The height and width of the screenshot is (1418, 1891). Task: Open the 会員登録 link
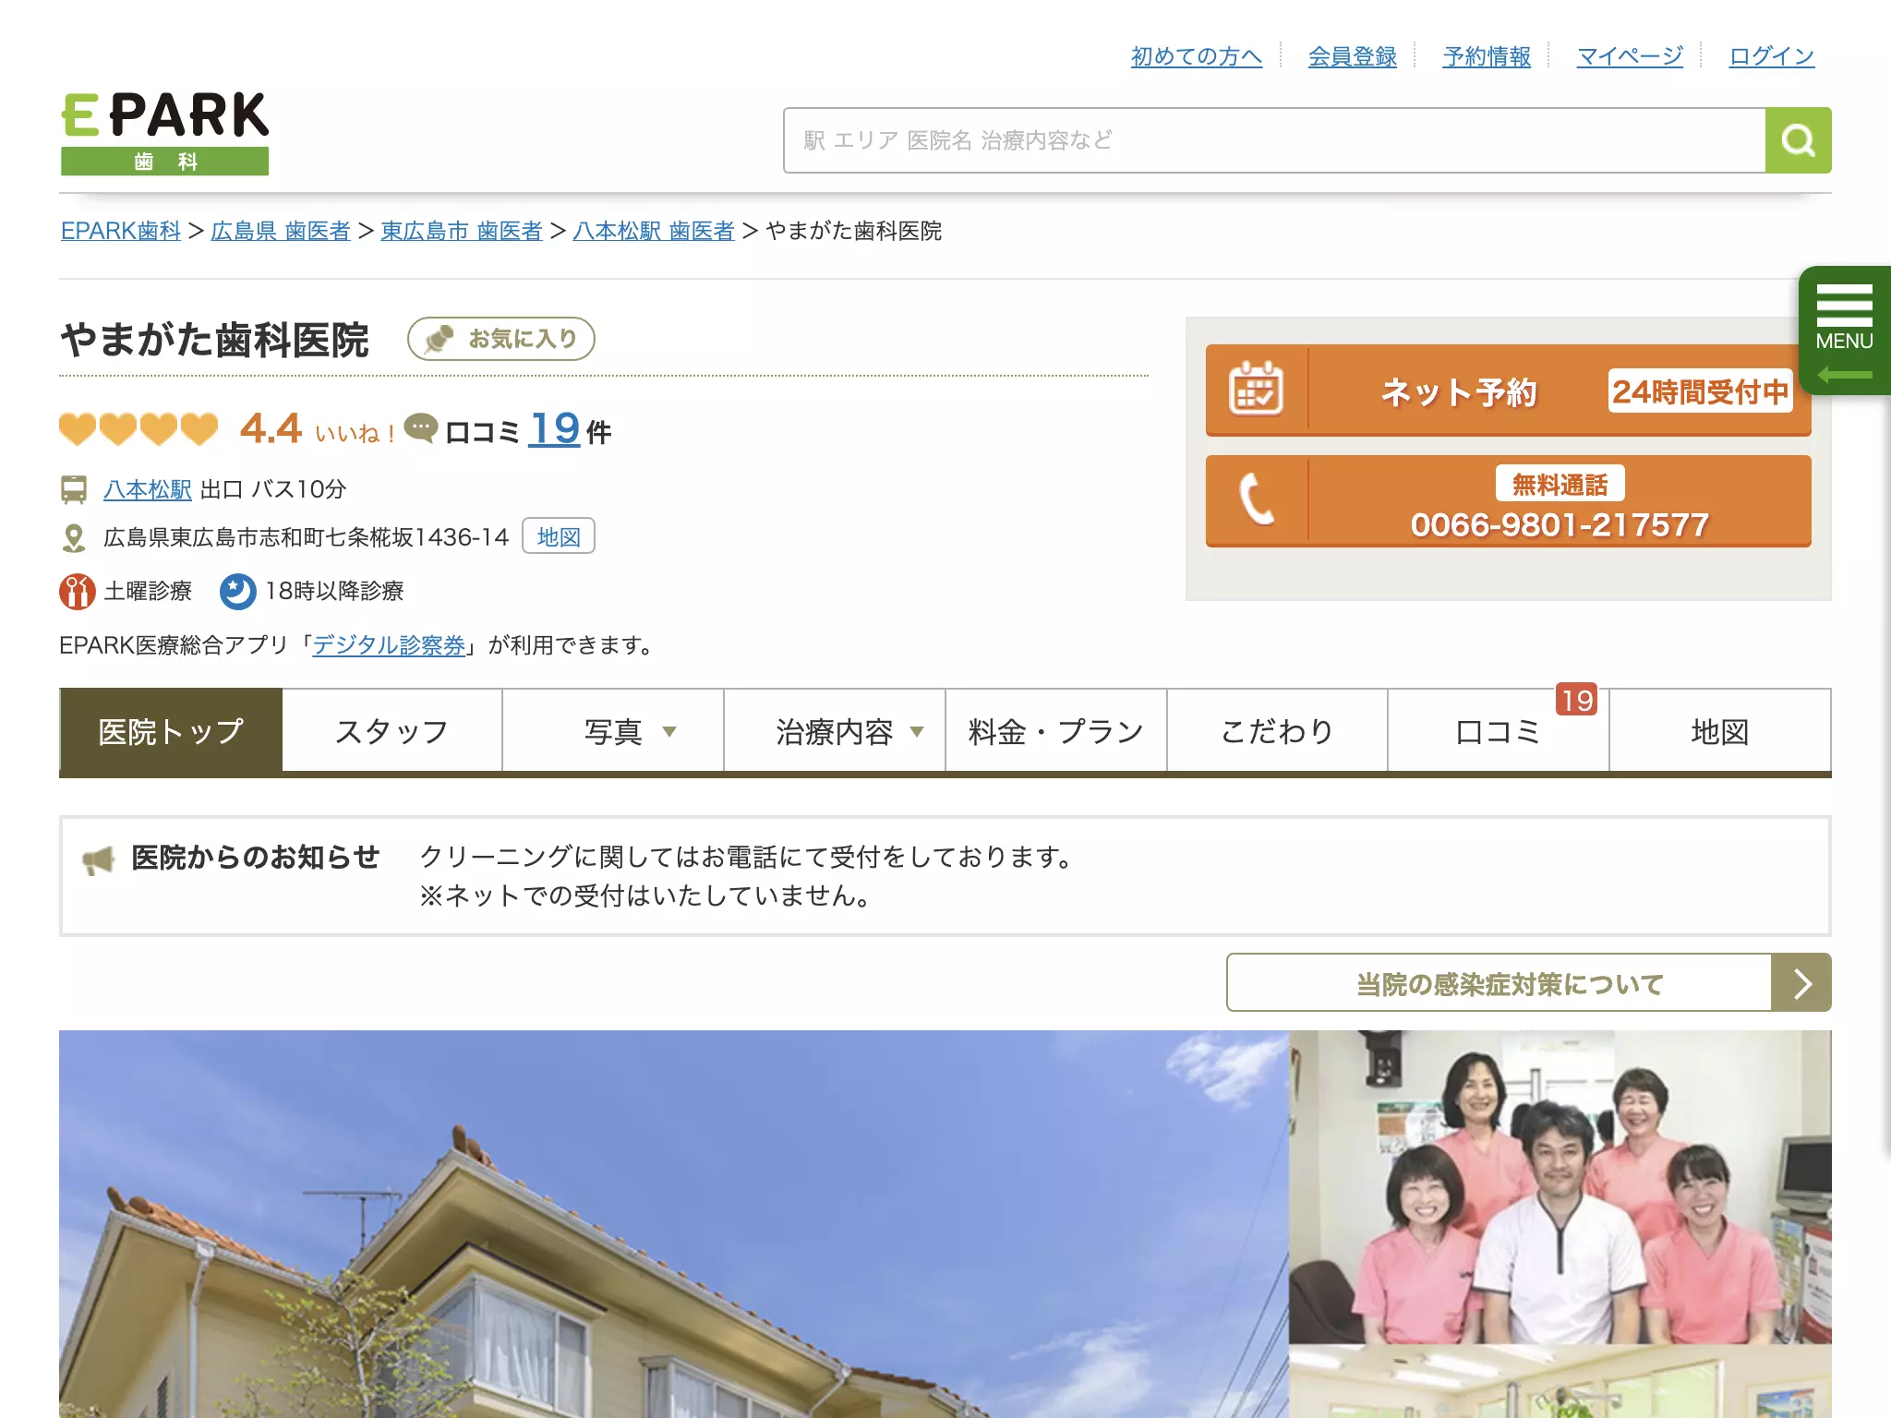point(1353,56)
